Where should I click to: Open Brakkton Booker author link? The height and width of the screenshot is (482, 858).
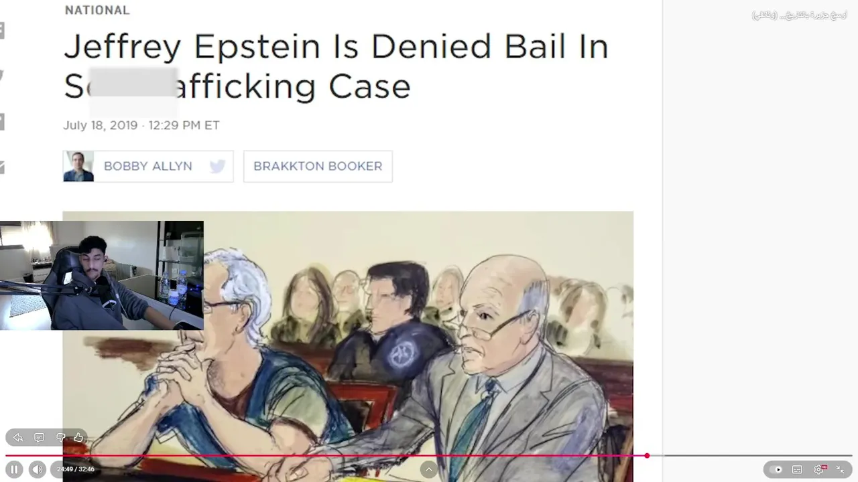[x=318, y=166]
